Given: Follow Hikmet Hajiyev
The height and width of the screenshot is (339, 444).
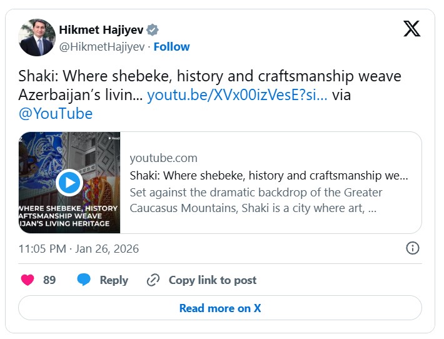Looking at the screenshot, I should click(x=171, y=47).
